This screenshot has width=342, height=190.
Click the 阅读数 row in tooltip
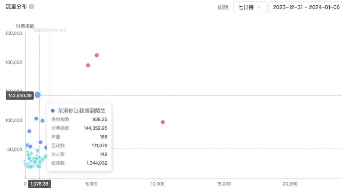[x=79, y=163]
